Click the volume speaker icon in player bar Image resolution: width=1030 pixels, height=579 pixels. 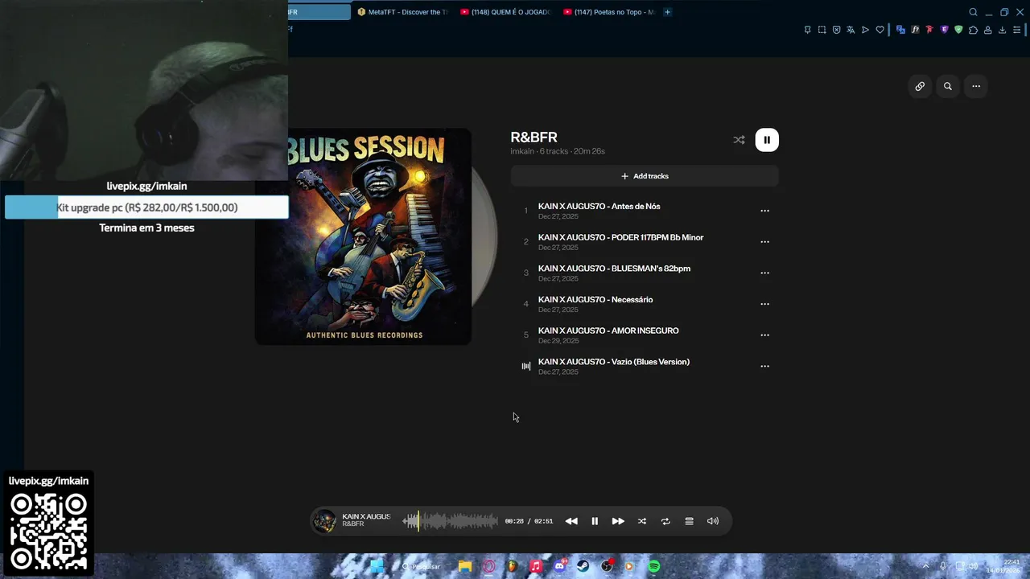click(713, 521)
